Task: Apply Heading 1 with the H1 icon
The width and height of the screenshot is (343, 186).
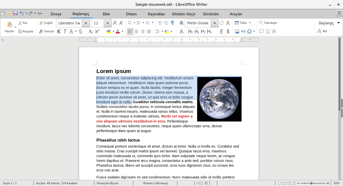Action: tap(191, 31)
